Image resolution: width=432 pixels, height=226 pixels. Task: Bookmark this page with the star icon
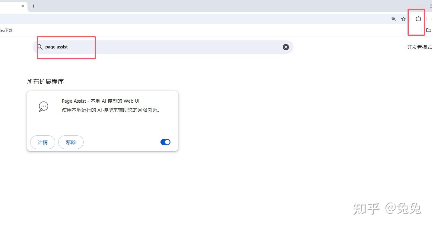click(x=403, y=19)
